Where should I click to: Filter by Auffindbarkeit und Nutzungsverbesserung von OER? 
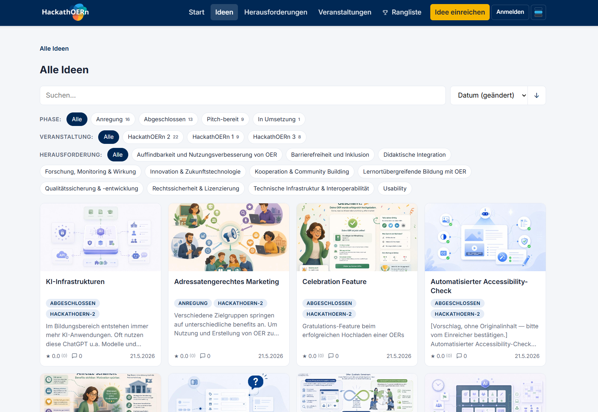click(x=207, y=155)
